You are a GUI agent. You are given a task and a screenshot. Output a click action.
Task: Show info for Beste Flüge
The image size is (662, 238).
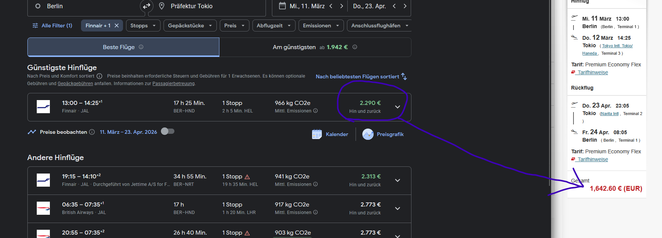(x=141, y=47)
